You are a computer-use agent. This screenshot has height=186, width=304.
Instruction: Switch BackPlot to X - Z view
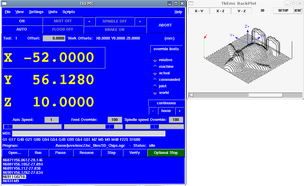(220, 10)
